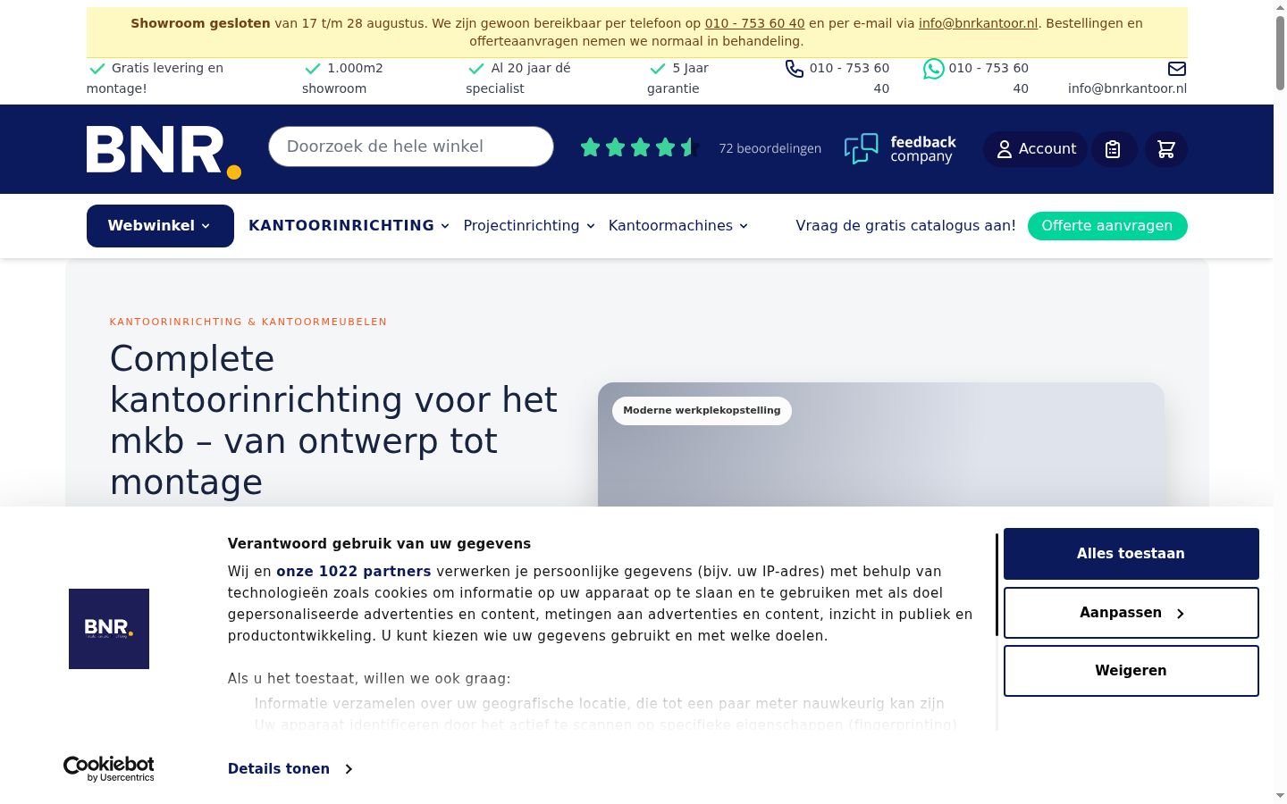Open the shopping cart icon
Viewport: 1287px width, 804px height.
pyautogui.click(x=1166, y=149)
